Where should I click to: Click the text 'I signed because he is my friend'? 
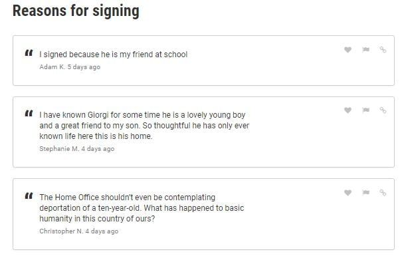pyautogui.click(x=96, y=55)
